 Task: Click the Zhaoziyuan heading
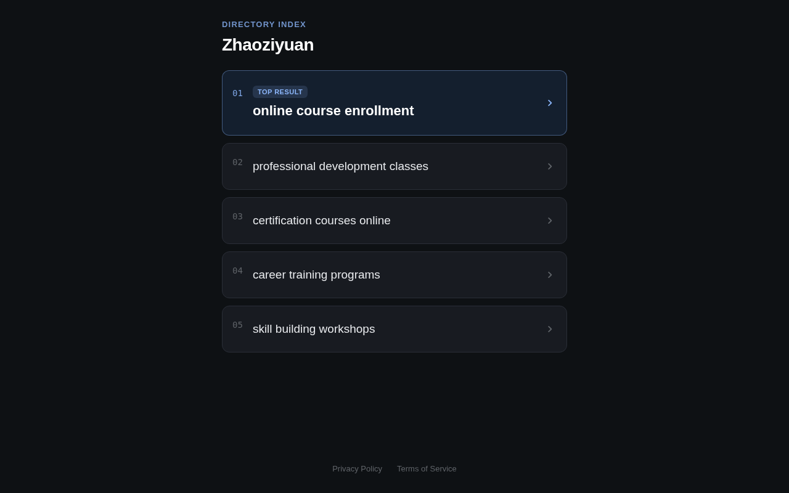point(268,45)
